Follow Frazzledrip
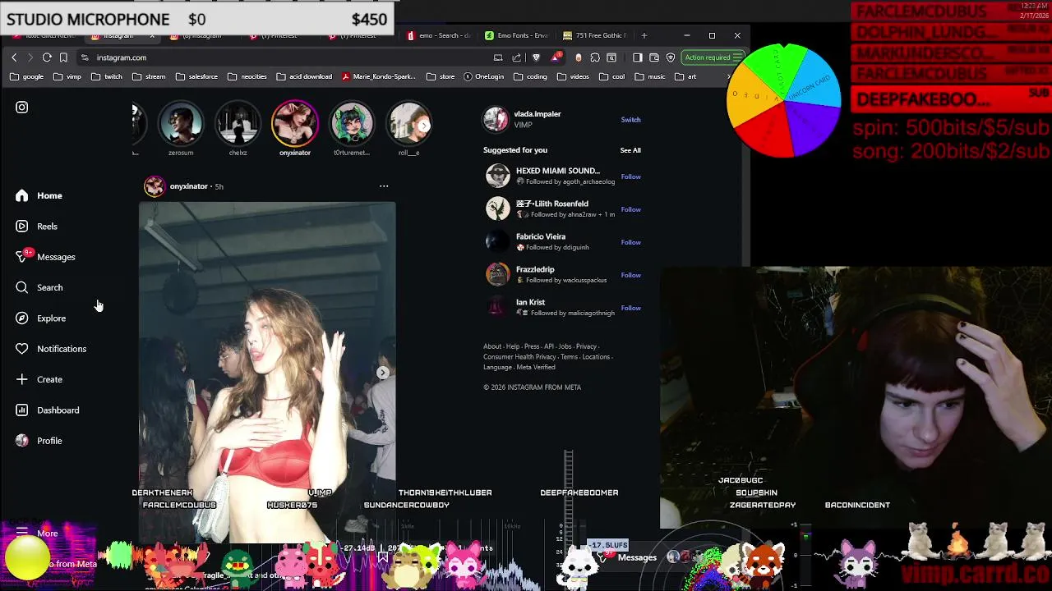The height and width of the screenshot is (591, 1052). point(630,275)
